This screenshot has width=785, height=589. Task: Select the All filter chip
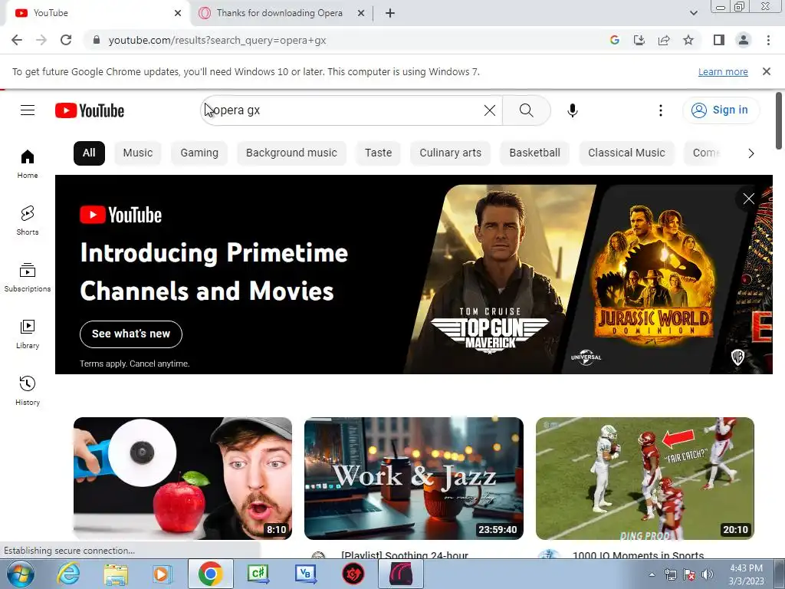[x=89, y=153]
